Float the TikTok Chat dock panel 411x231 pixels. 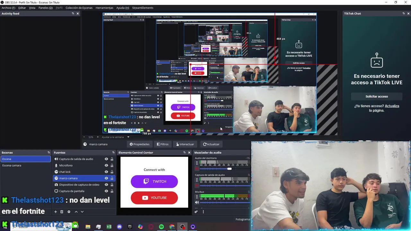tap(404, 13)
